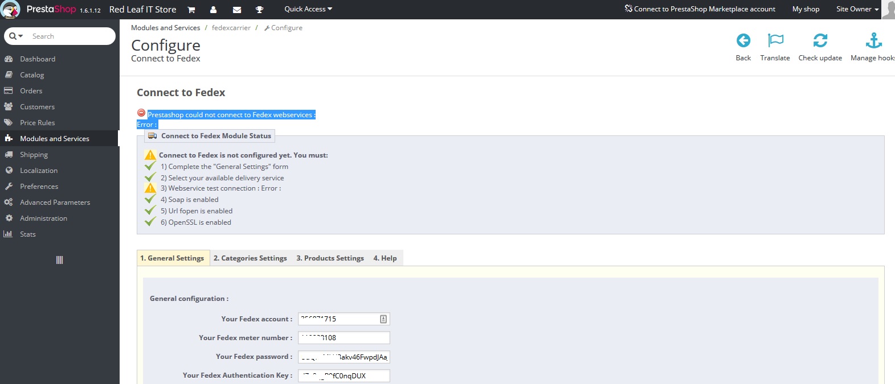Click the Configure breadcrumb
Screen dimensions: 895x384
pos(284,28)
